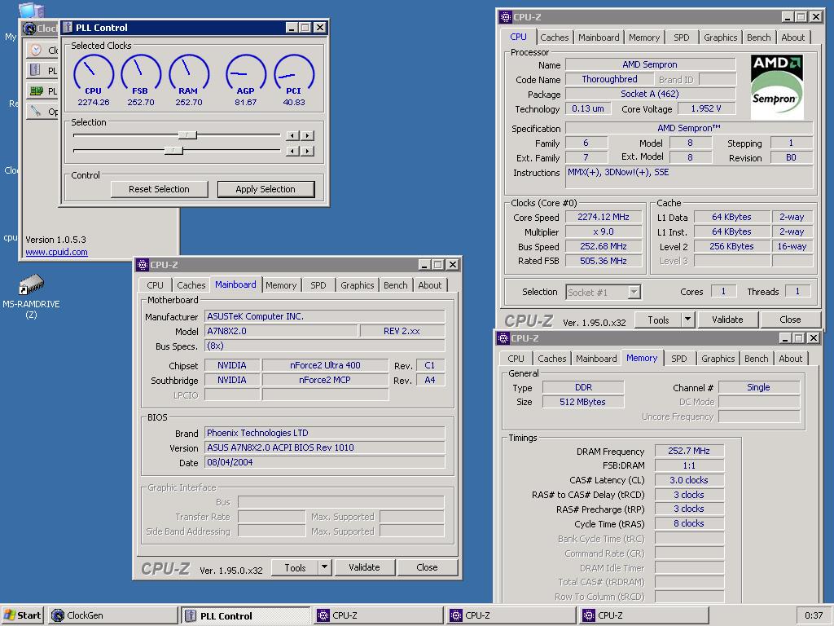Click Reset Selection button
This screenshot has height=626, width=834.
click(x=159, y=189)
